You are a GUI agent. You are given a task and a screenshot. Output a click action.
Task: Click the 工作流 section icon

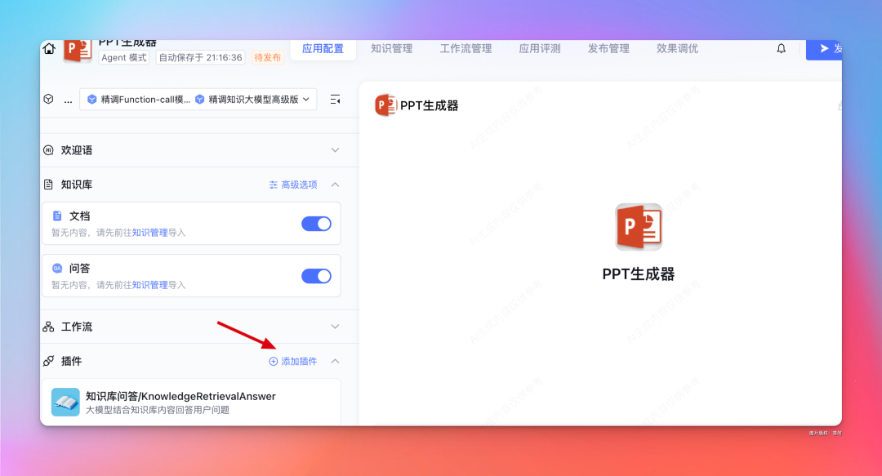point(48,327)
